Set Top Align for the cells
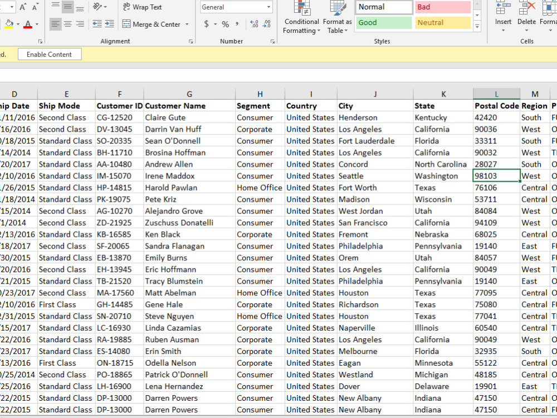This screenshot has height=418, width=557. 55,6
